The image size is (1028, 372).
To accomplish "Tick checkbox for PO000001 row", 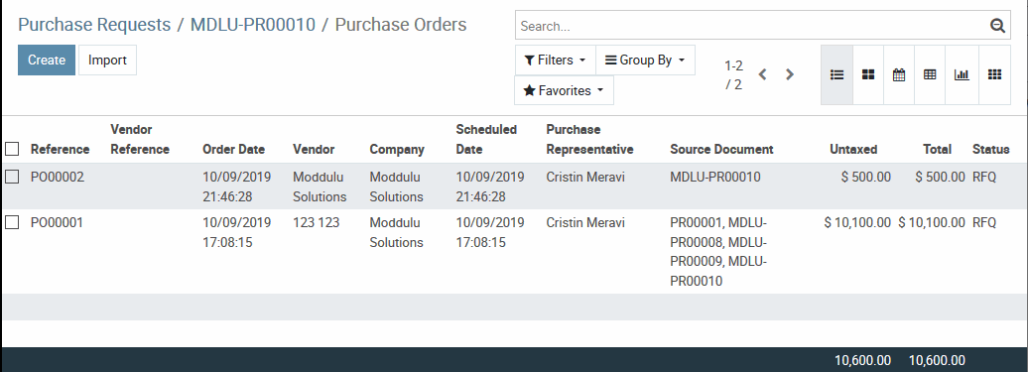I will click(x=12, y=222).
